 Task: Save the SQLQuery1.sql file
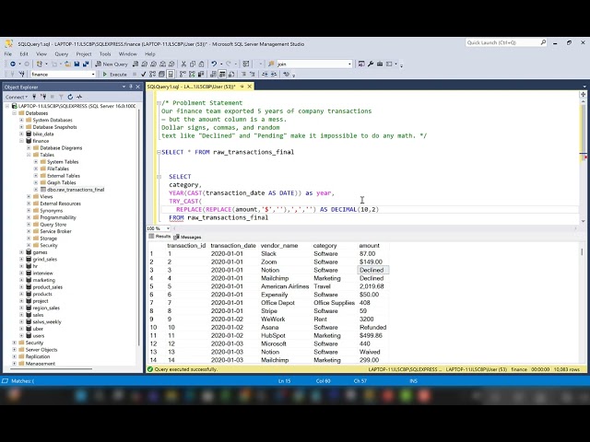pos(77,64)
